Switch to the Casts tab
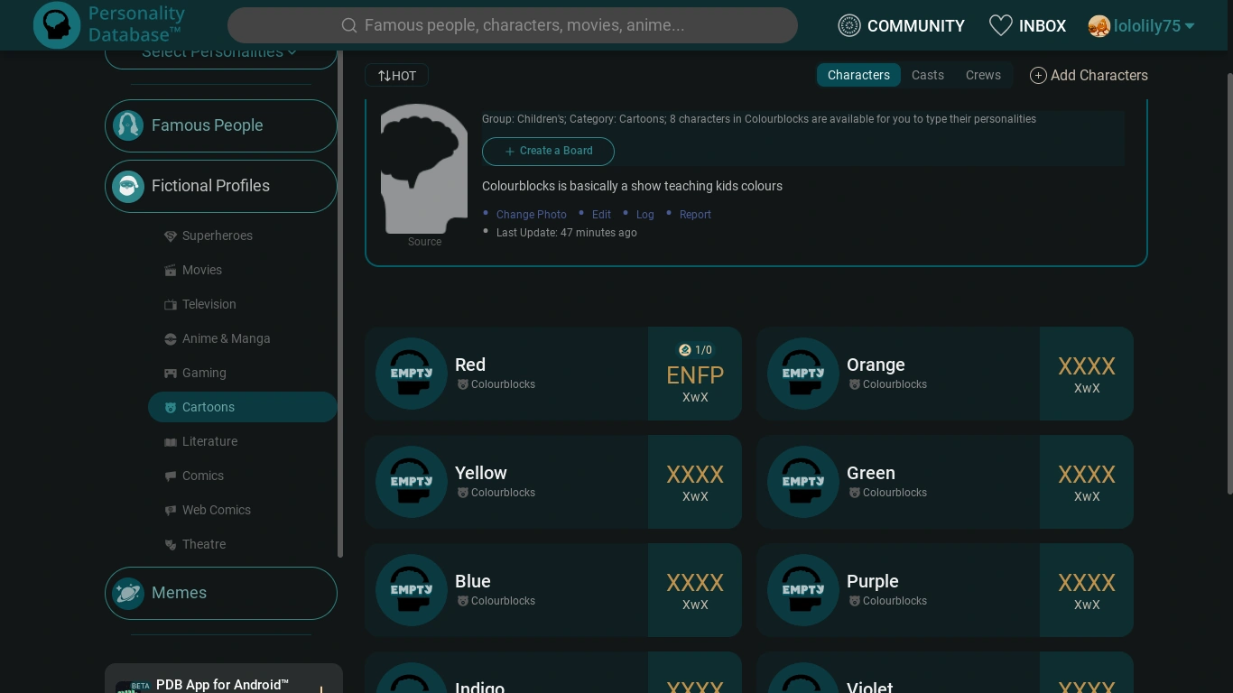The height and width of the screenshot is (693, 1233). 928,75
